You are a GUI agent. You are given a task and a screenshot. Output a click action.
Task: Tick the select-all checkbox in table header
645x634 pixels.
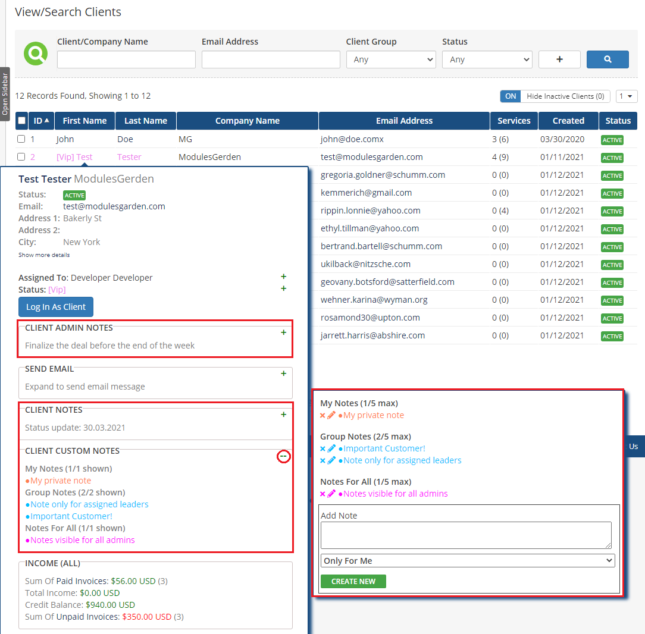(22, 121)
